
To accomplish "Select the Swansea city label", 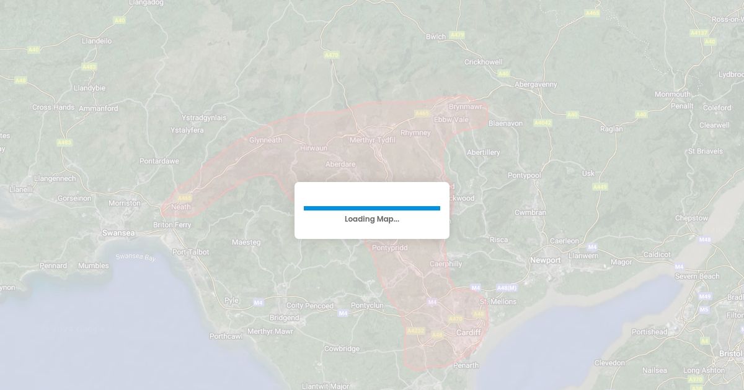I will pos(118,233).
